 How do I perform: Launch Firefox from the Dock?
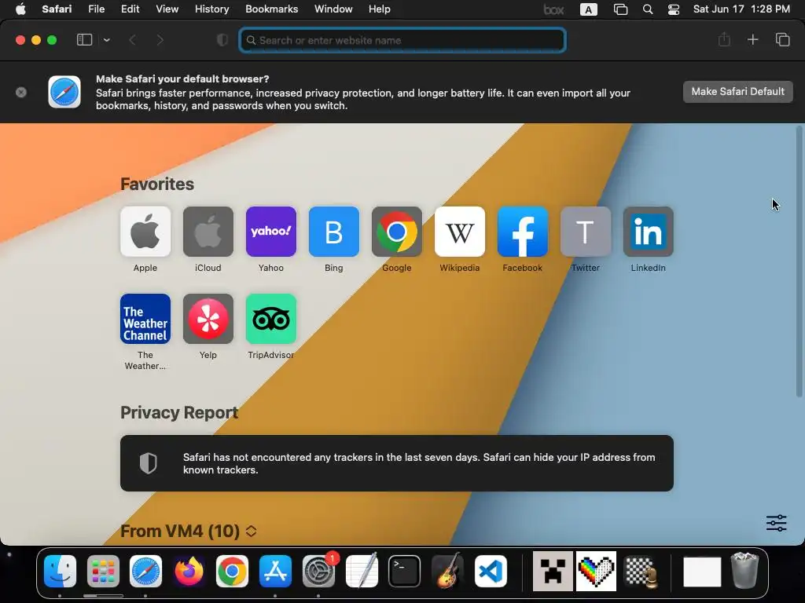pos(189,571)
